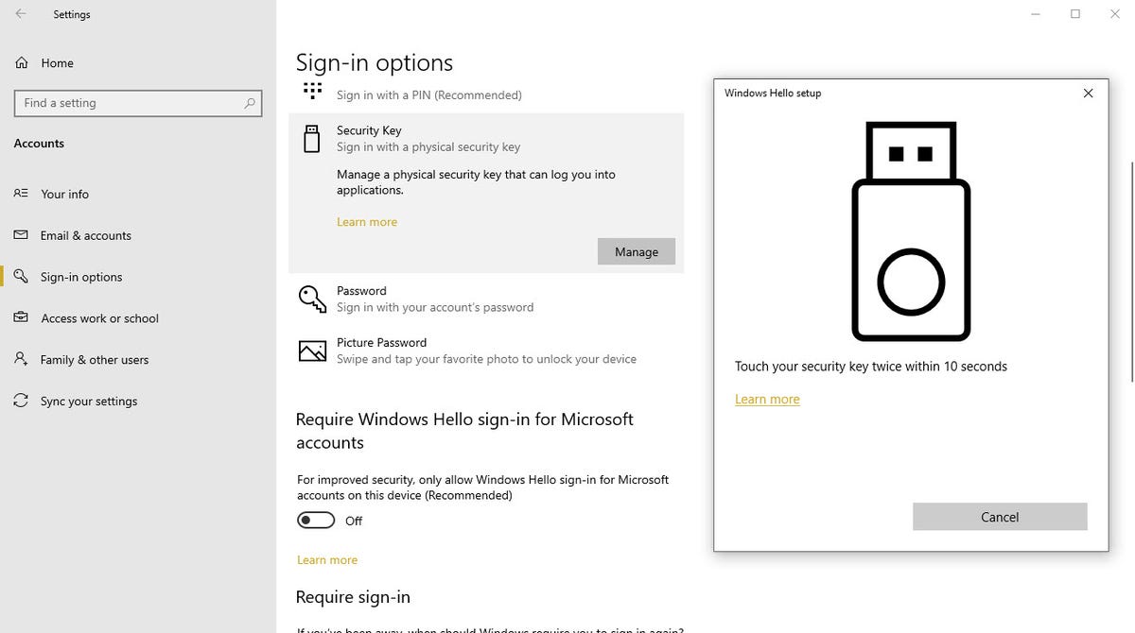Open Sync your settings
Image resolution: width=1135 pixels, height=633 pixels.
(x=89, y=402)
